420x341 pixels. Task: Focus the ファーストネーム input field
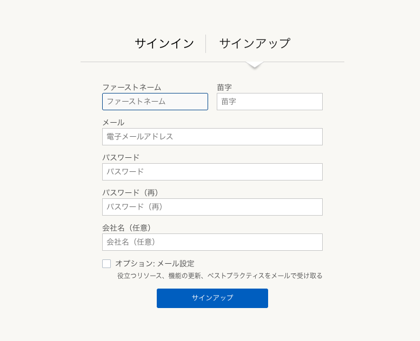(x=155, y=102)
